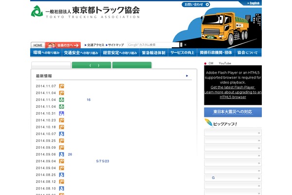Open 環境への取り組み in the navigation bar
292x195 pixels.
(x=46, y=53)
